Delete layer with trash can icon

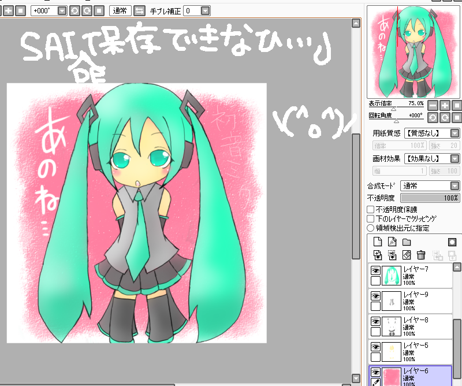click(421, 255)
